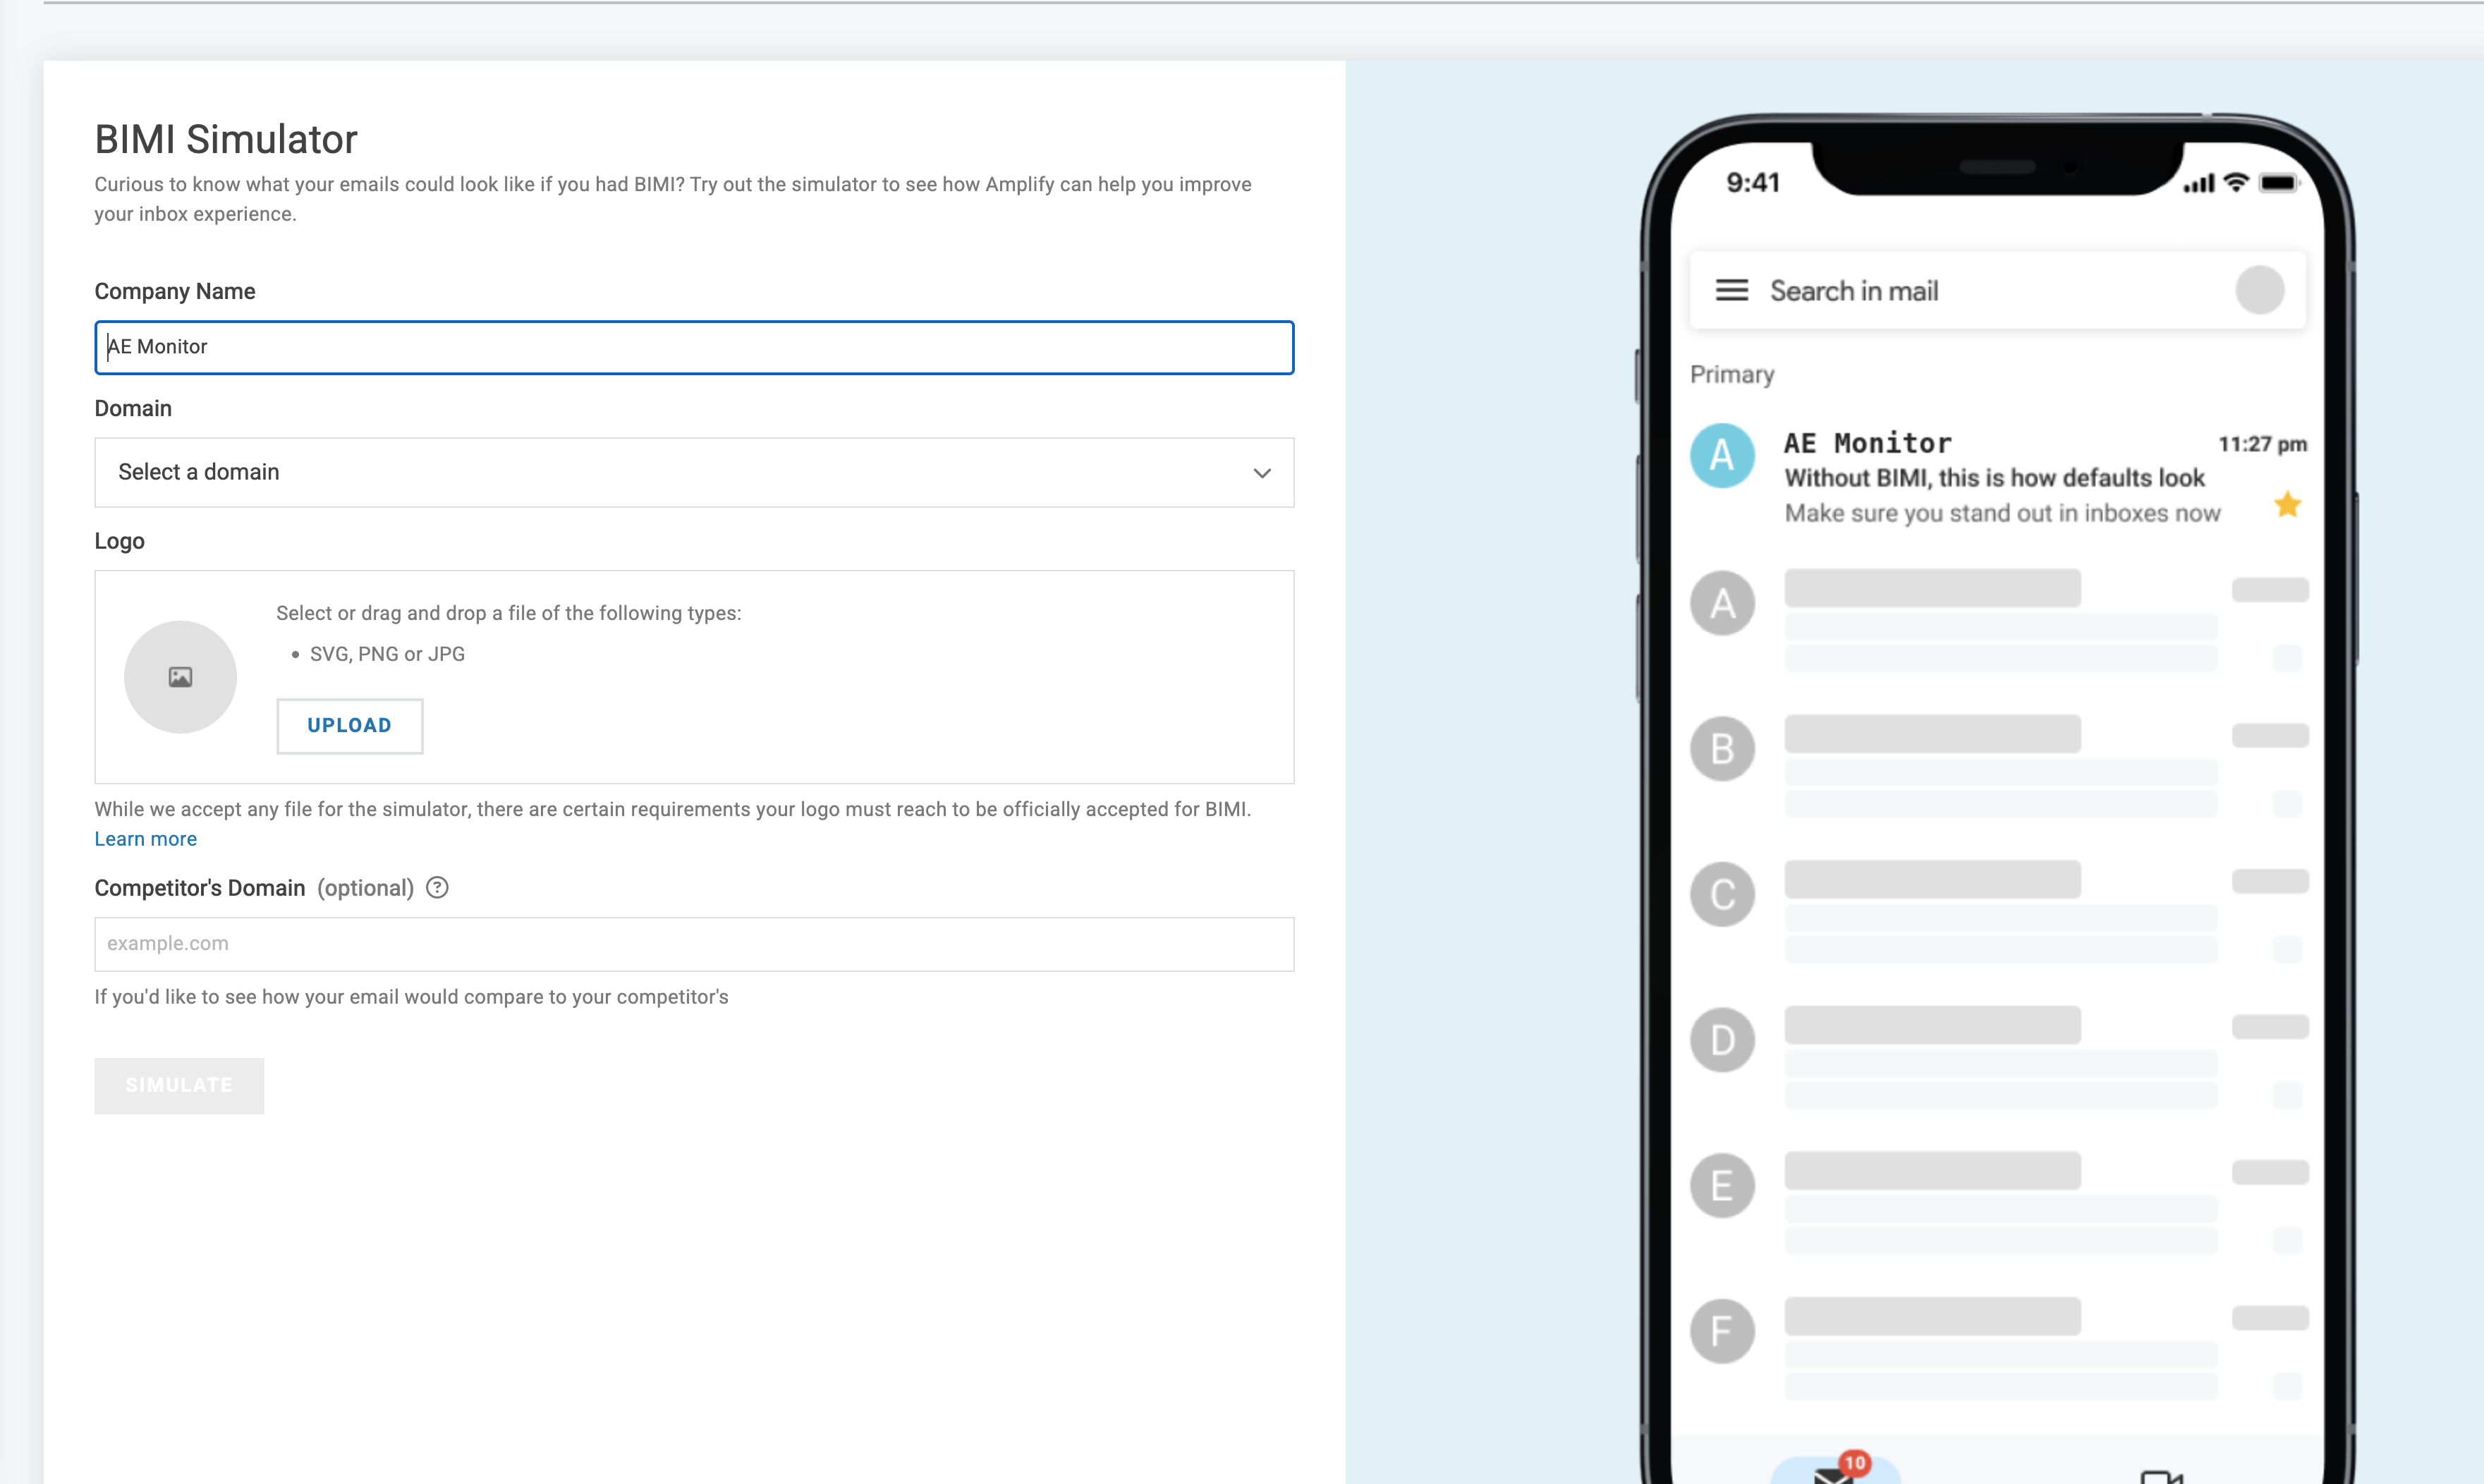The image size is (2484, 1484).
Task: Click the Competitor's Domain example.com field
Action: 693,943
